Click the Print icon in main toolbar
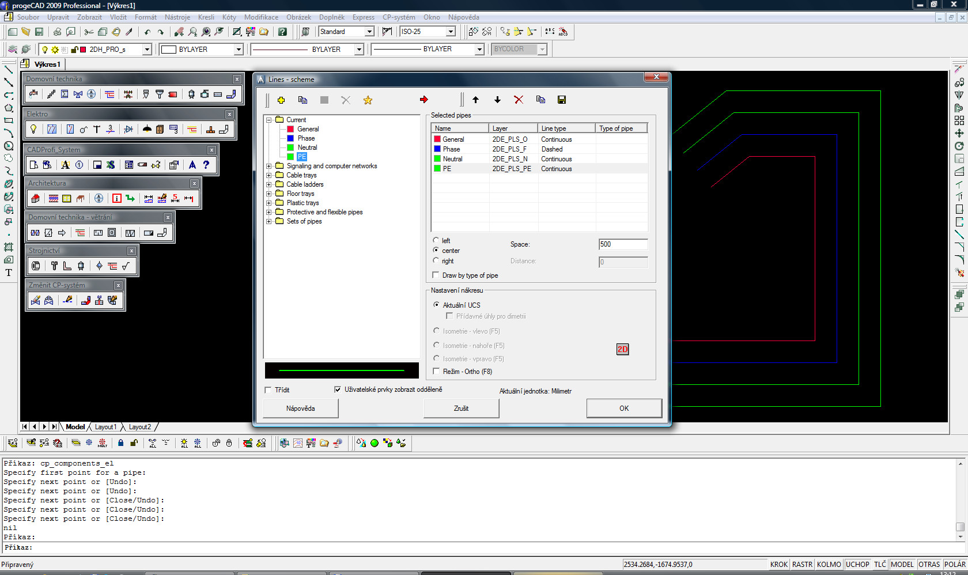The image size is (968, 575). [x=57, y=32]
